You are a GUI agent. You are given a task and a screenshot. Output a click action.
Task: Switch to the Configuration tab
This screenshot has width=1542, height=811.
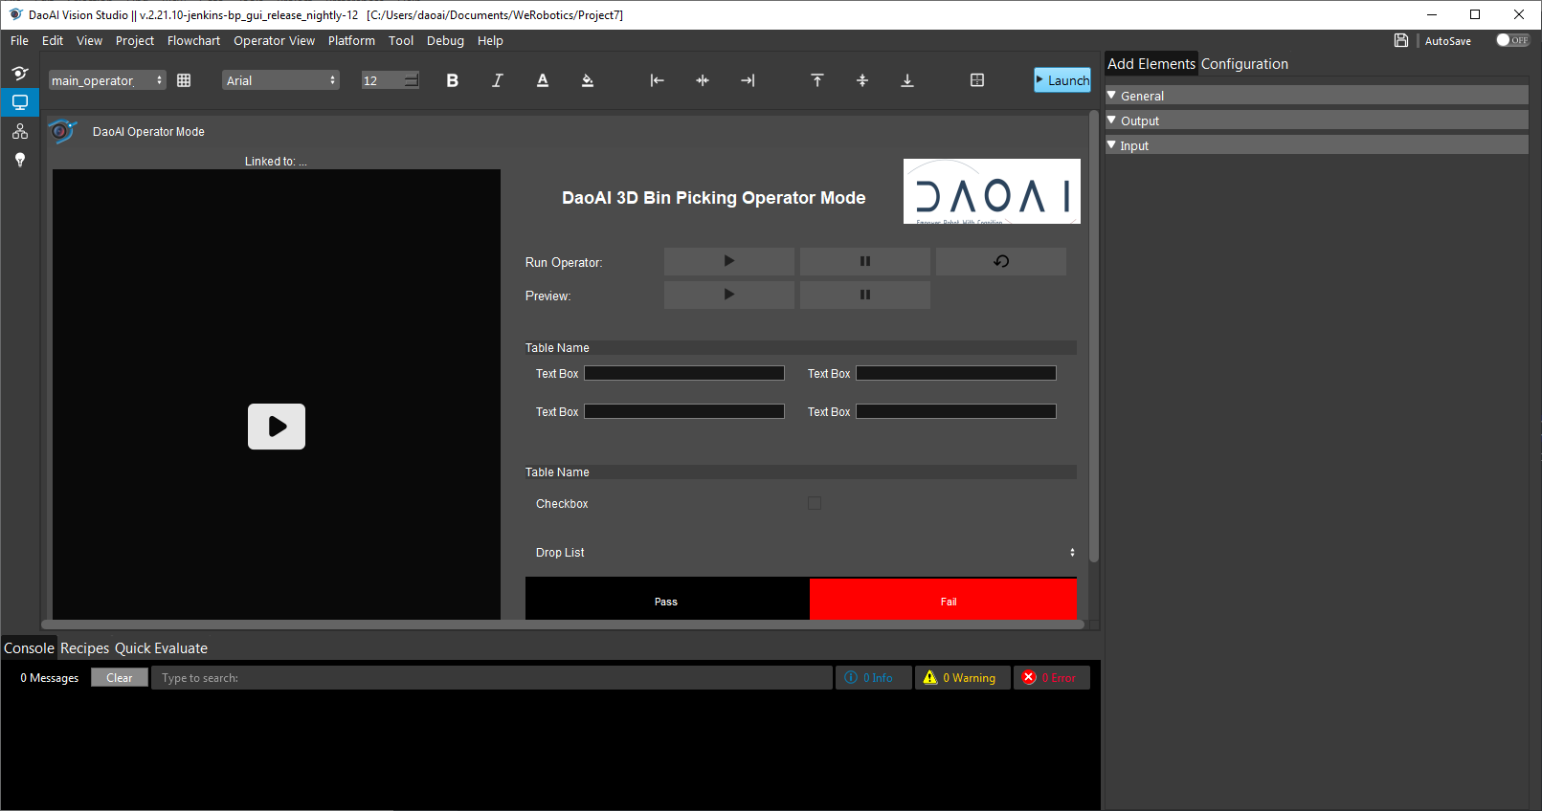coord(1244,63)
